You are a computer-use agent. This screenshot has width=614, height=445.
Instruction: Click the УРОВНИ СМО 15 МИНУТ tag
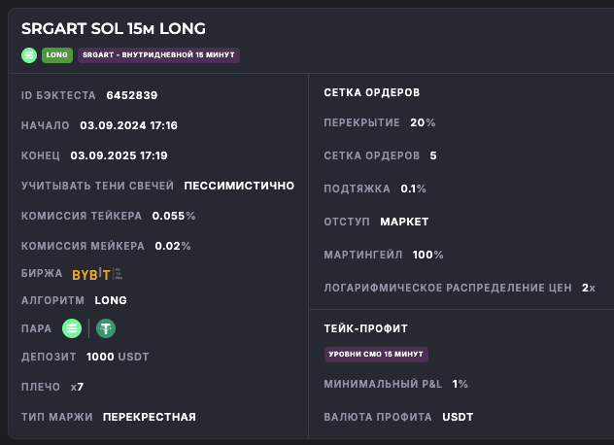click(x=376, y=355)
